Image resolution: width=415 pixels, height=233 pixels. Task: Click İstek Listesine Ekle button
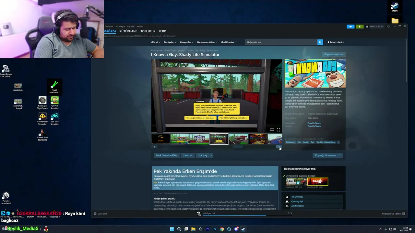click(166, 155)
